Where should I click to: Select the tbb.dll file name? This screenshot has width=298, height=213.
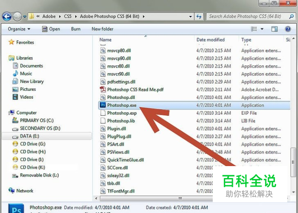(114, 183)
